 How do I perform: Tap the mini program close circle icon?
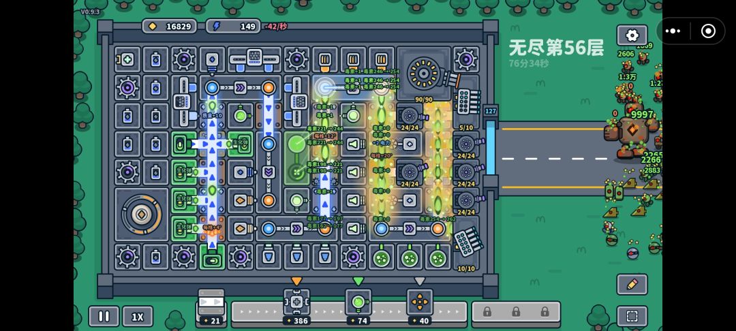coord(708,31)
